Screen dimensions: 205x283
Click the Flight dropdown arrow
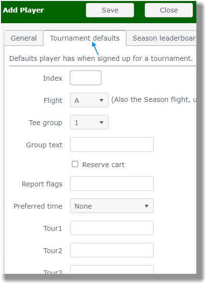point(101,100)
